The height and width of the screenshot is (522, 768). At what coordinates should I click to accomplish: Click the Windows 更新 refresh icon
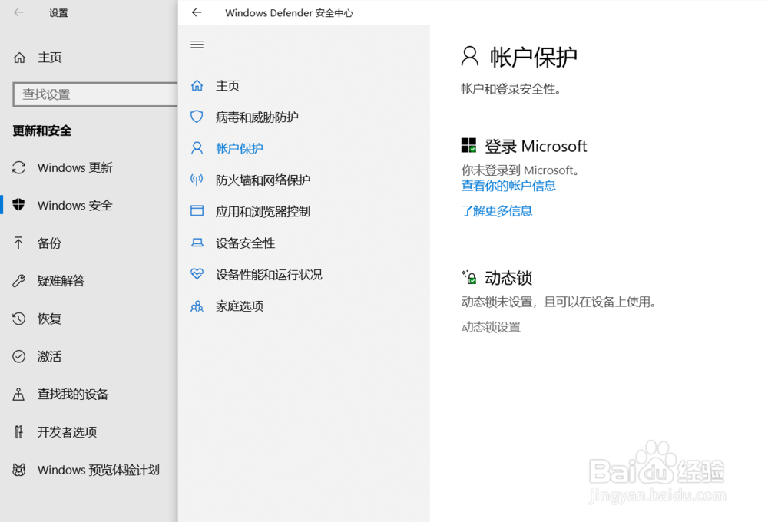pyautogui.click(x=19, y=167)
